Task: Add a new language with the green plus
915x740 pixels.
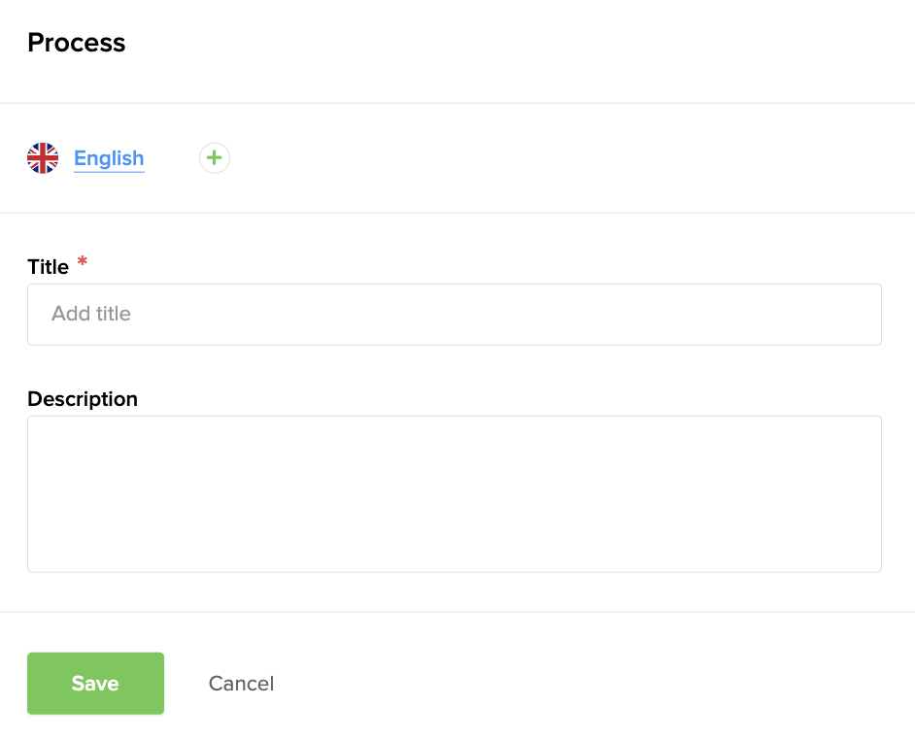Action: coord(214,158)
